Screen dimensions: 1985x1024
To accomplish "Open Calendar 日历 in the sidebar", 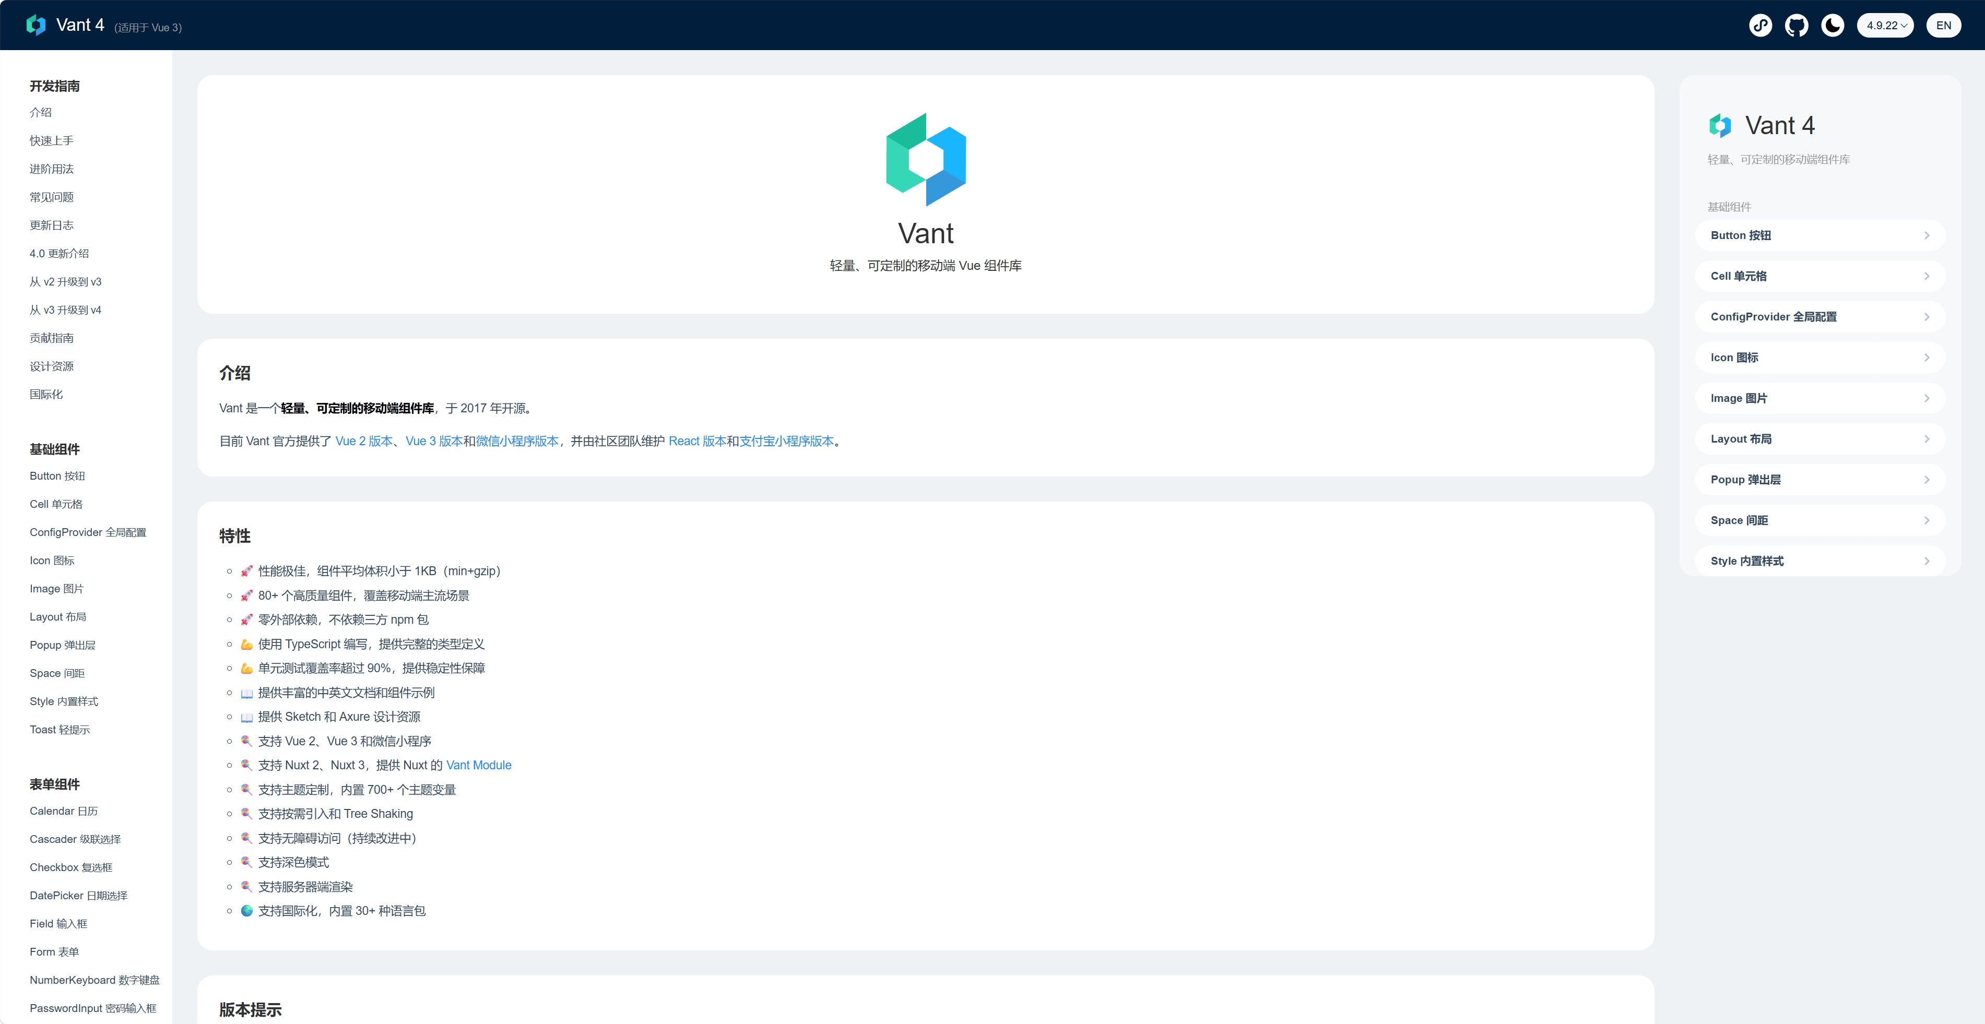I will point(63,812).
